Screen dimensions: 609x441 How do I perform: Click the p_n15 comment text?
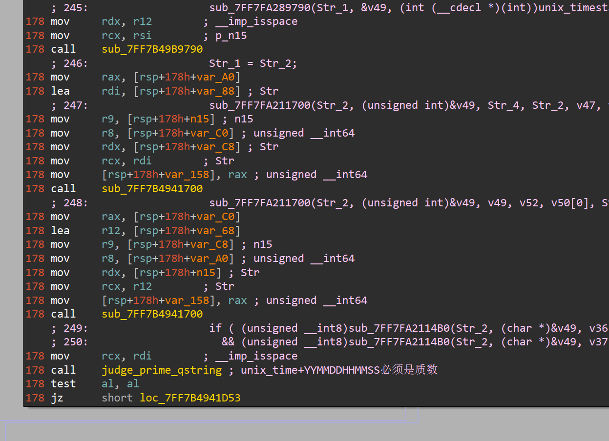click(231, 36)
